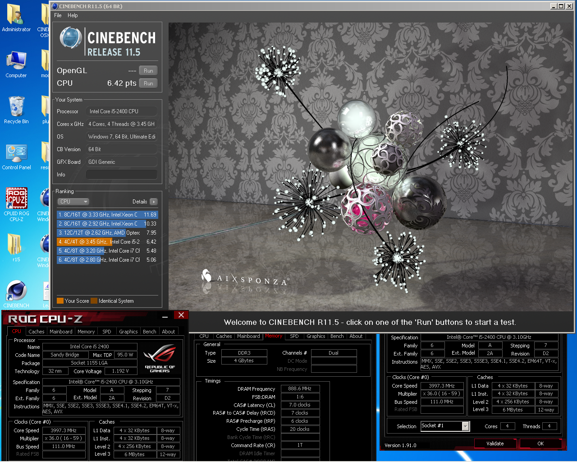
Task: Launch CPUID ROG CPU-Z desktop shortcut
Action: pyautogui.click(x=16, y=204)
